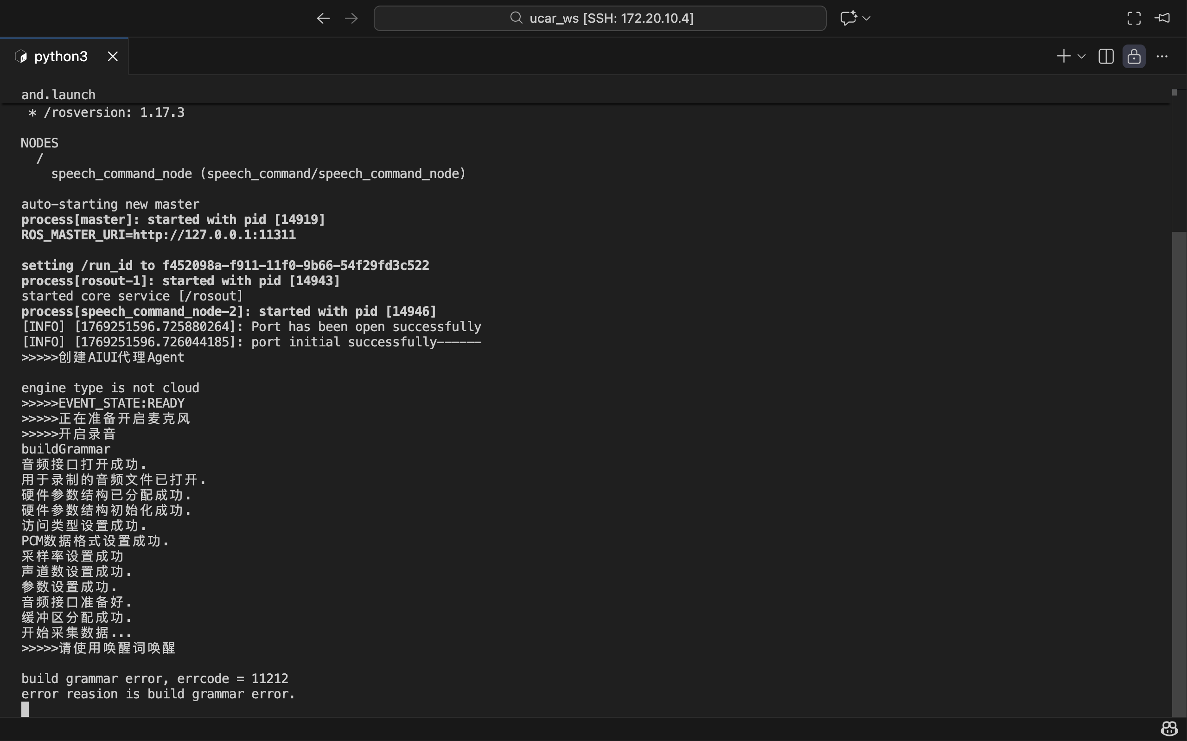This screenshot has width=1187, height=741.
Task: Expand the chat dropdown chevron
Action: pos(866,18)
